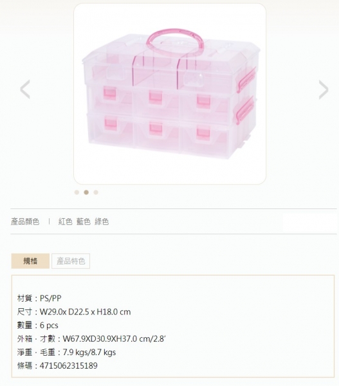The image size is (339, 386).
Task: Click the barcode number 4715062315189
Action: [68, 365]
